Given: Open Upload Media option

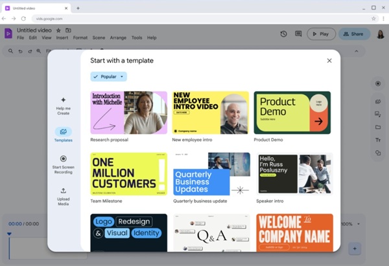Looking at the screenshot, I should (x=64, y=191).
